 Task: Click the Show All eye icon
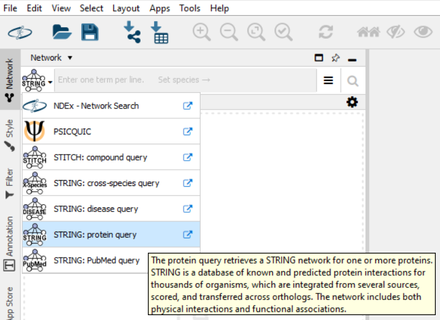click(x=423, y=32)
